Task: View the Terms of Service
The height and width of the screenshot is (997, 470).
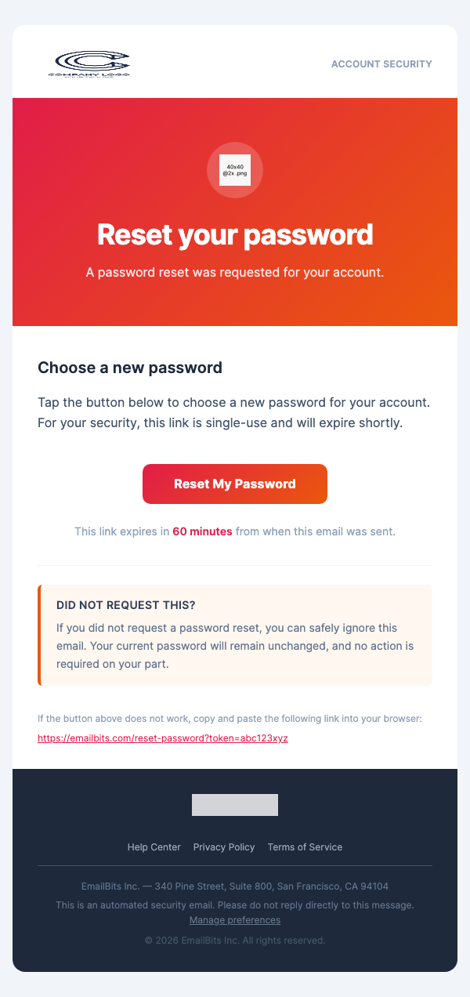Action: 305,847
